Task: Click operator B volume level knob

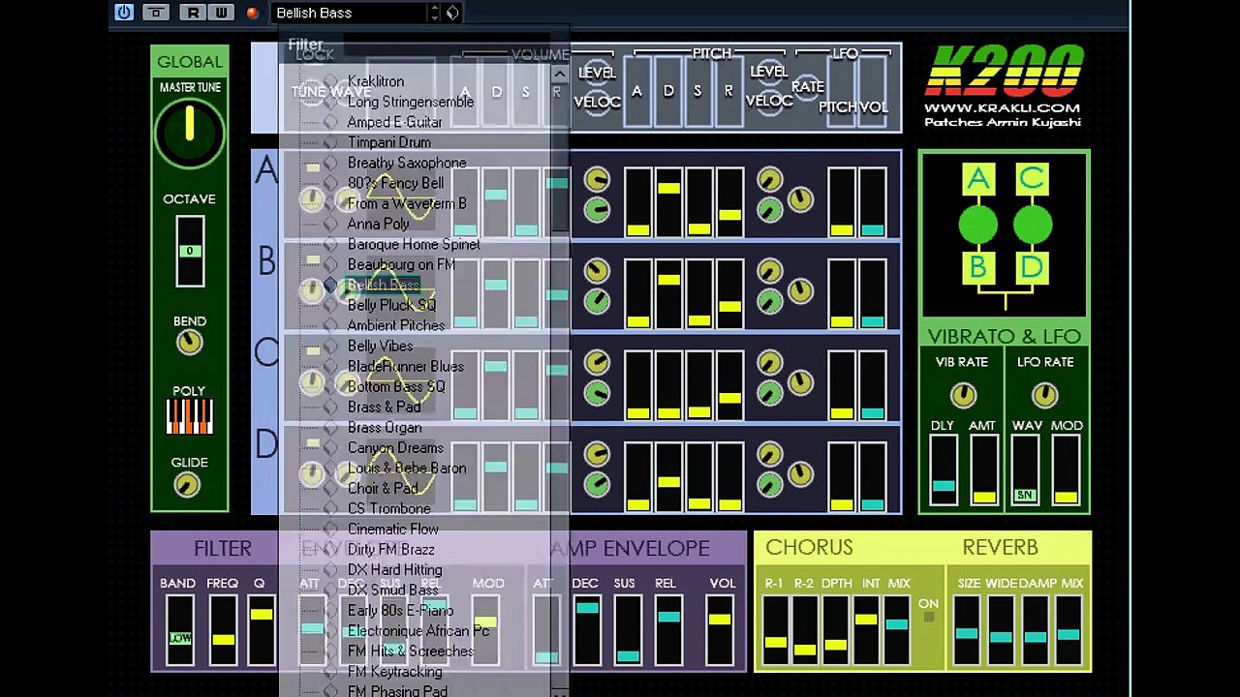Action: point(597,270)
